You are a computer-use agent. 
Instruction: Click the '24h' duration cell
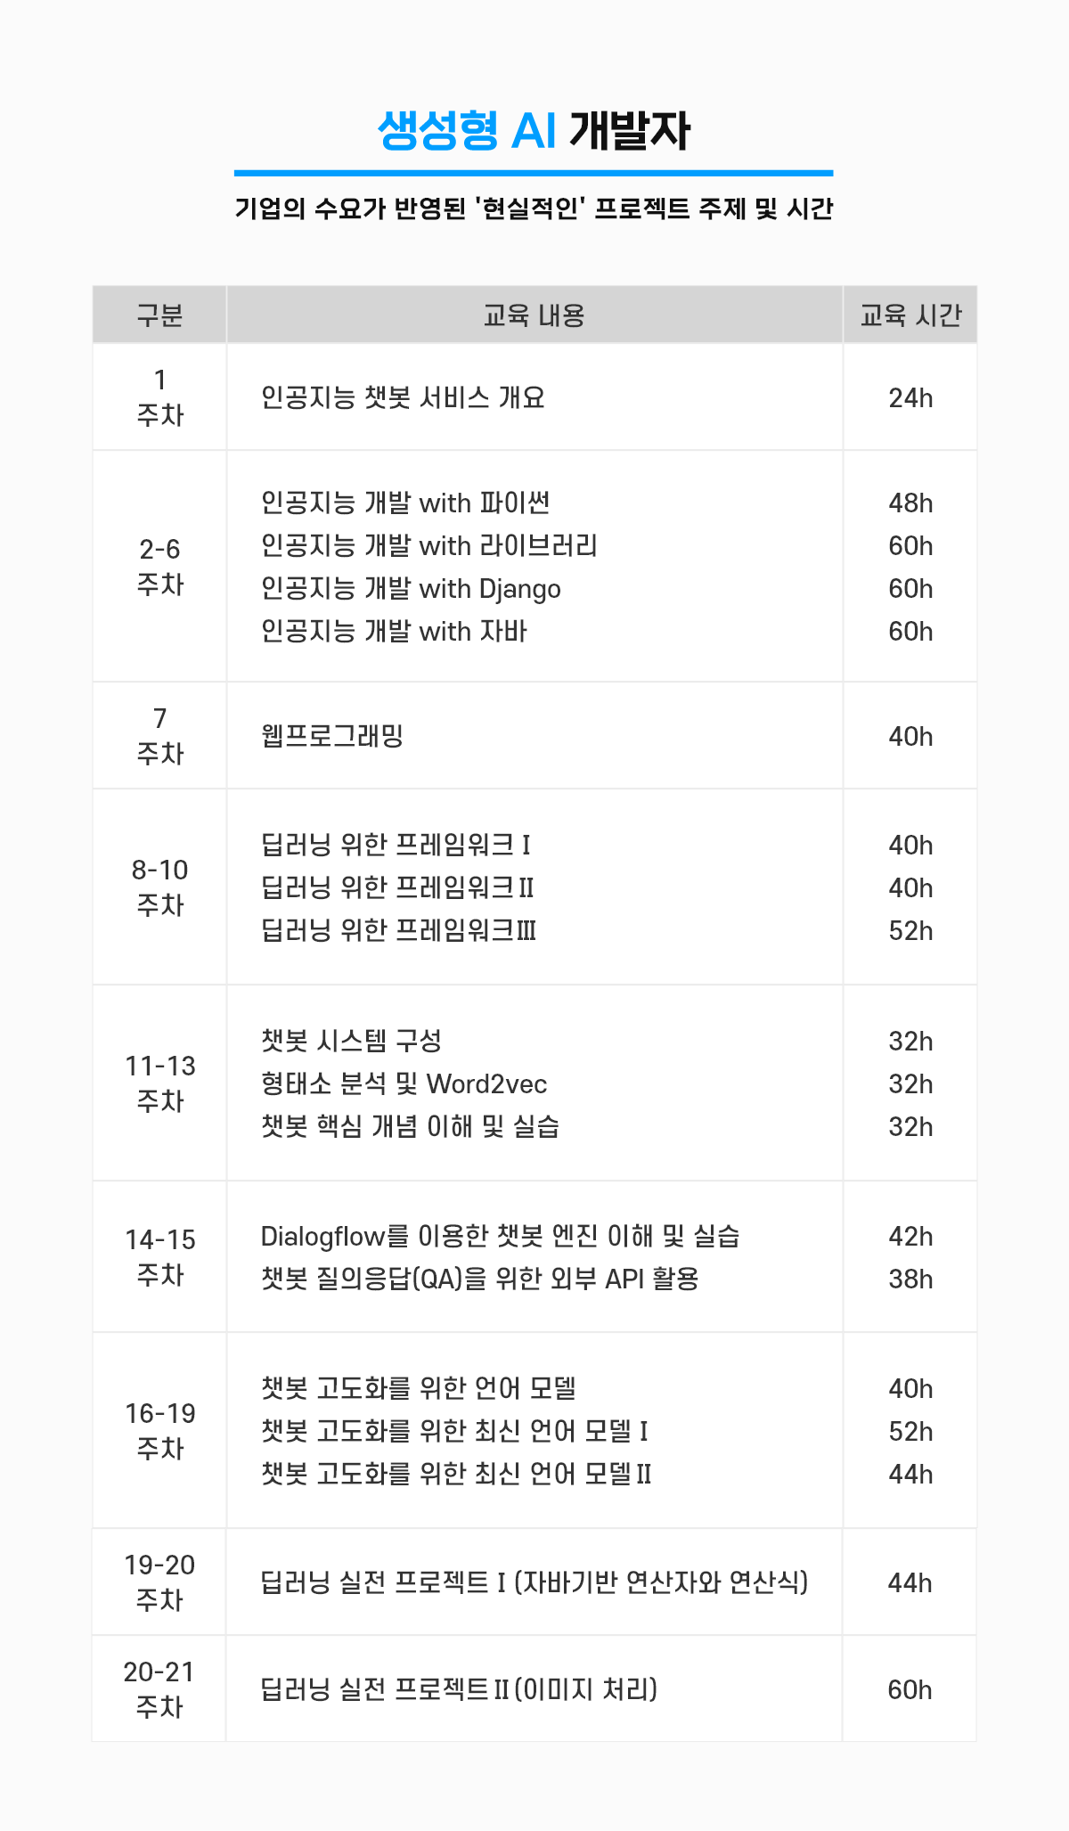click(x=910, y=397)
